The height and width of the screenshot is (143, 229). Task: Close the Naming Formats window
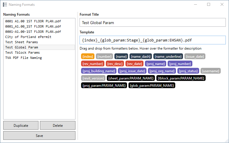222,5
